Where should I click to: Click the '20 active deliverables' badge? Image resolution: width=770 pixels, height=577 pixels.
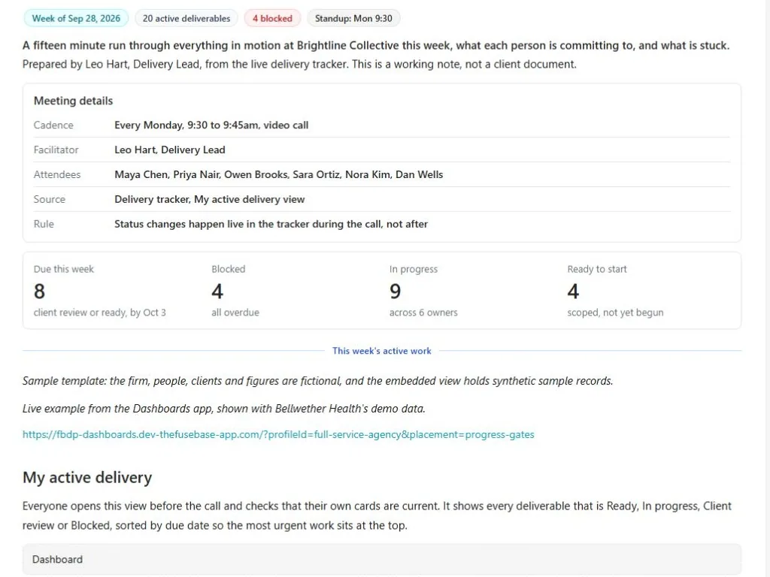pyautogui.click(x=186, y=18)
